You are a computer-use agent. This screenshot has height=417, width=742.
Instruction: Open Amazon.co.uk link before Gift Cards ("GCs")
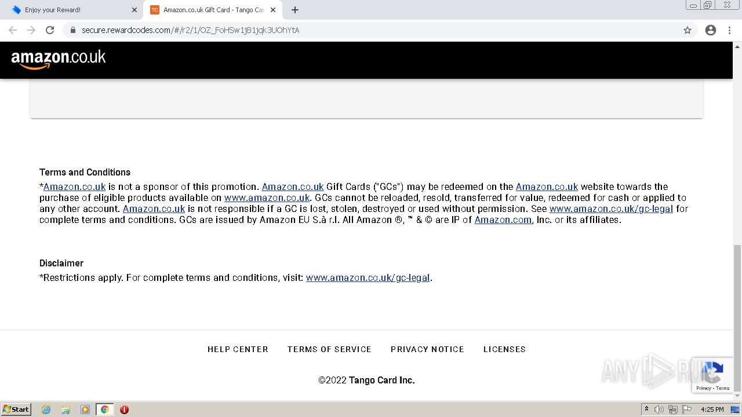pyautogui.click(x=293, y=186)
